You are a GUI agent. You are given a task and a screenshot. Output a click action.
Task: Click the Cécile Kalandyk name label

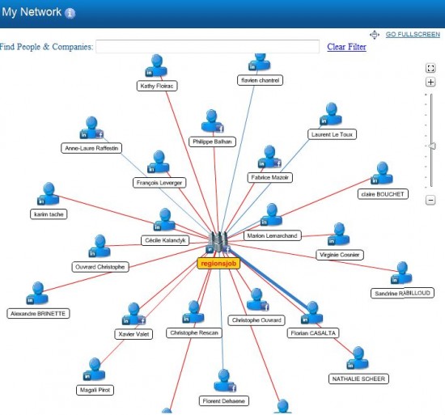point(165,240)
